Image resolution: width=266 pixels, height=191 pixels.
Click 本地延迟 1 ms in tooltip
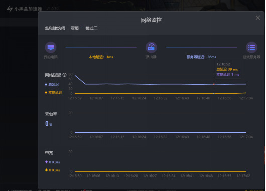pyautogui.click(x=228, y=74)
